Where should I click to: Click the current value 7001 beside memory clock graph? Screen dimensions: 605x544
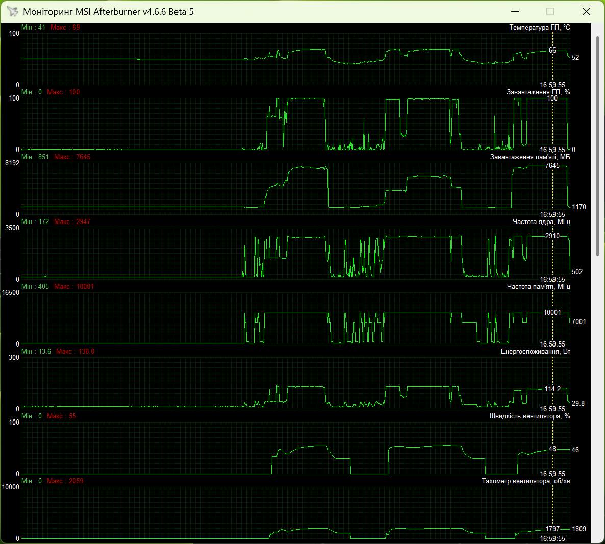pos(579,322)
